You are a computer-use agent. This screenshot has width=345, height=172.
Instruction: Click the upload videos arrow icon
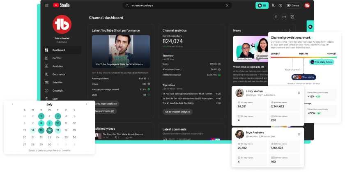coord(275,17)
